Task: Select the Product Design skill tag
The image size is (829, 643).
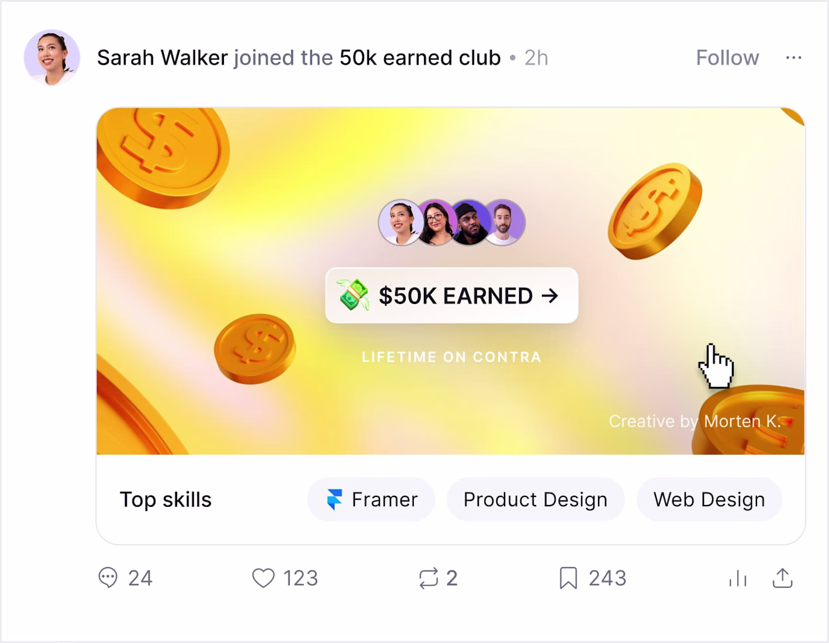Action: 536,500
